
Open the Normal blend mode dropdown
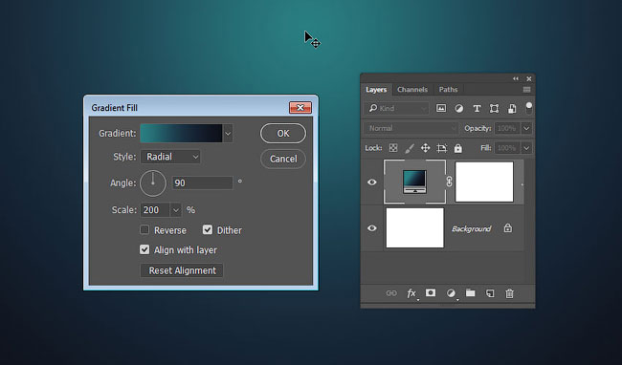click(x=411, y=128)
